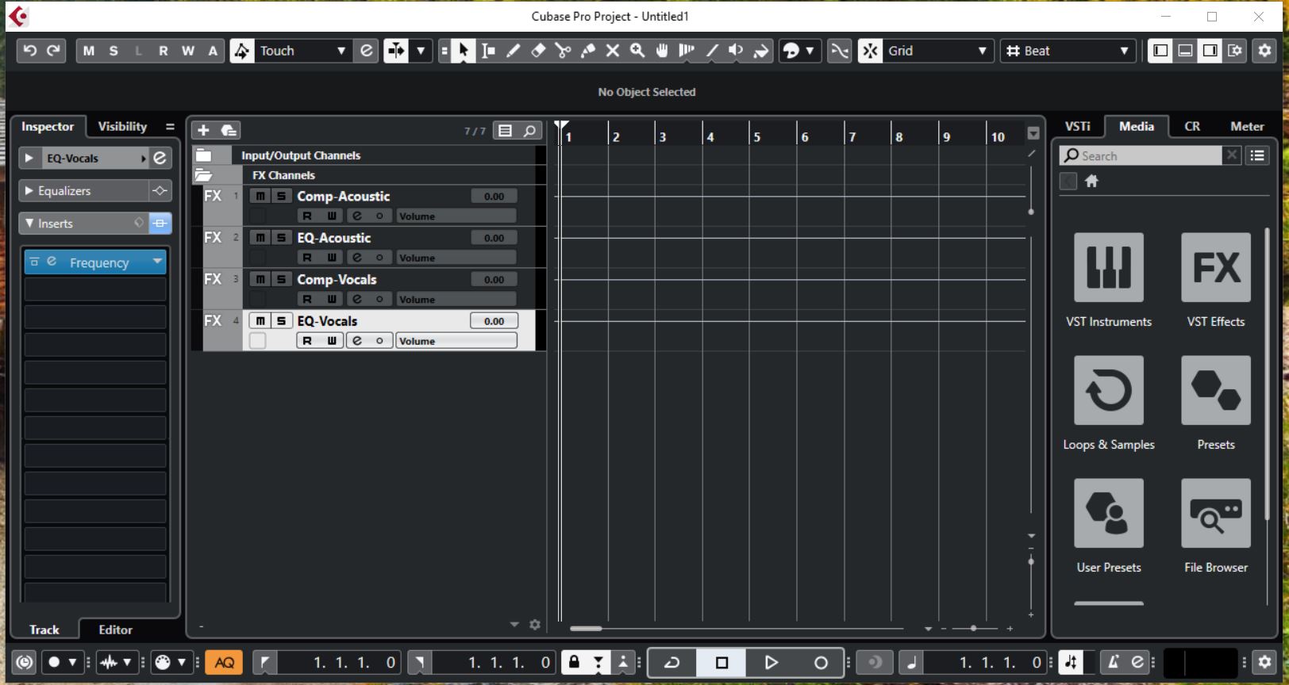The height and width of the screenshot is (685, 1289).
Task: Mute the Comp-Acoustic FX track
Action: pyautogui.click(x=260, y=196)
